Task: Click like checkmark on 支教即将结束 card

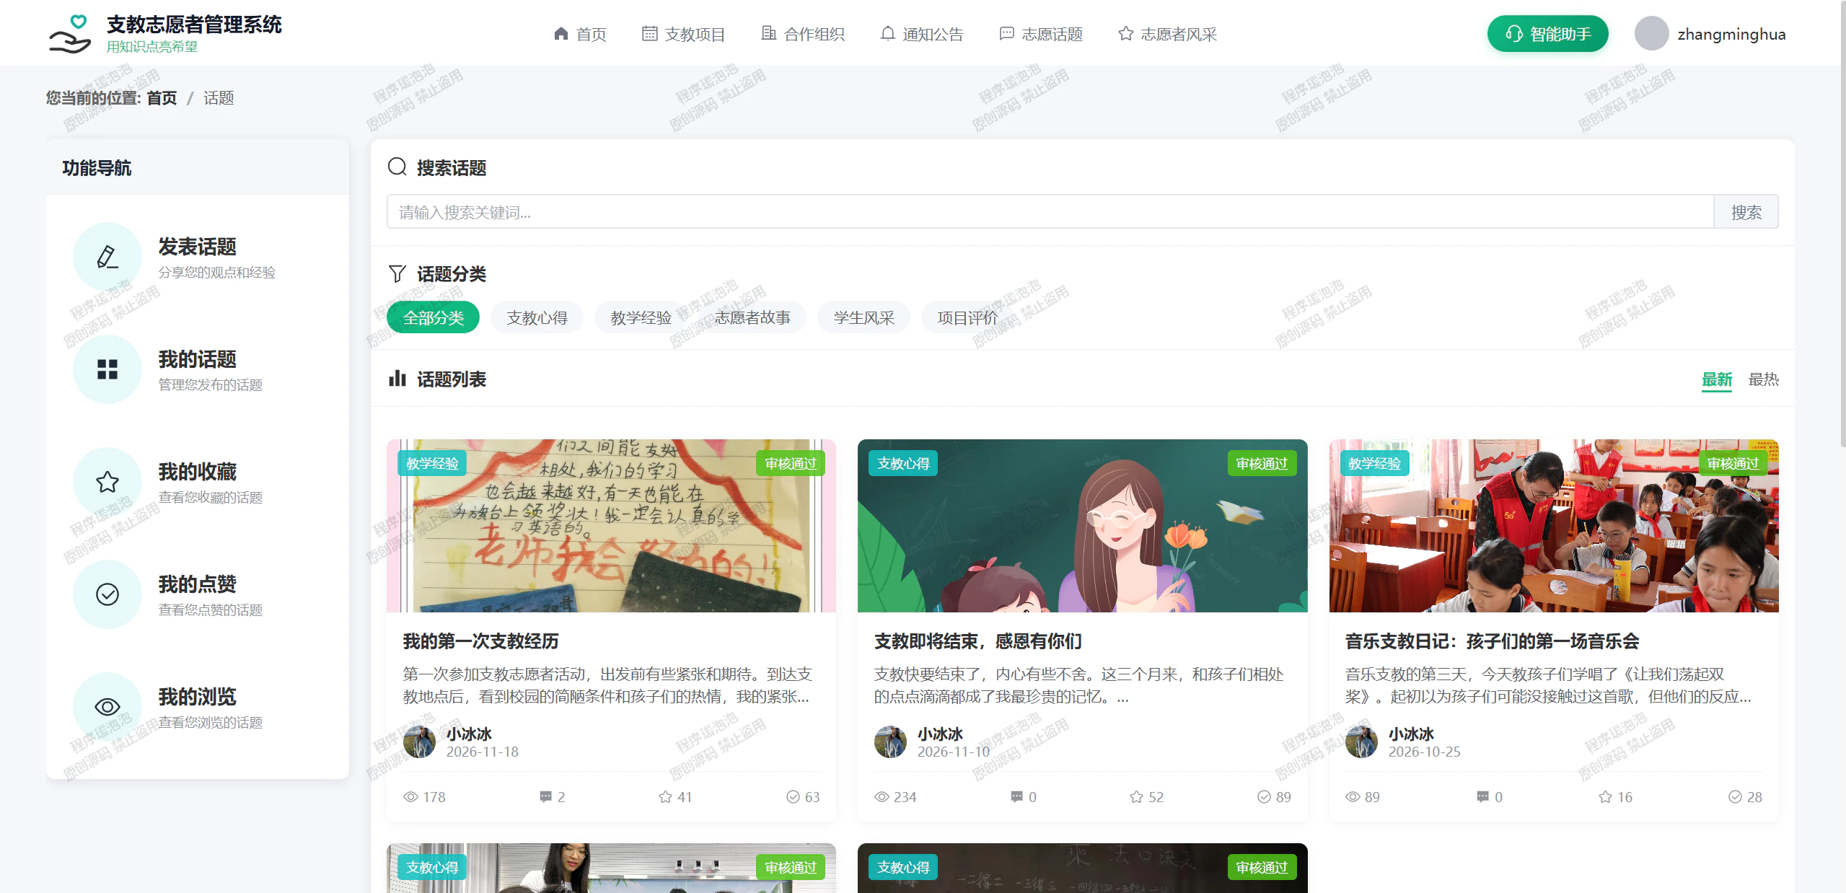Action: tap(1264, 797)
